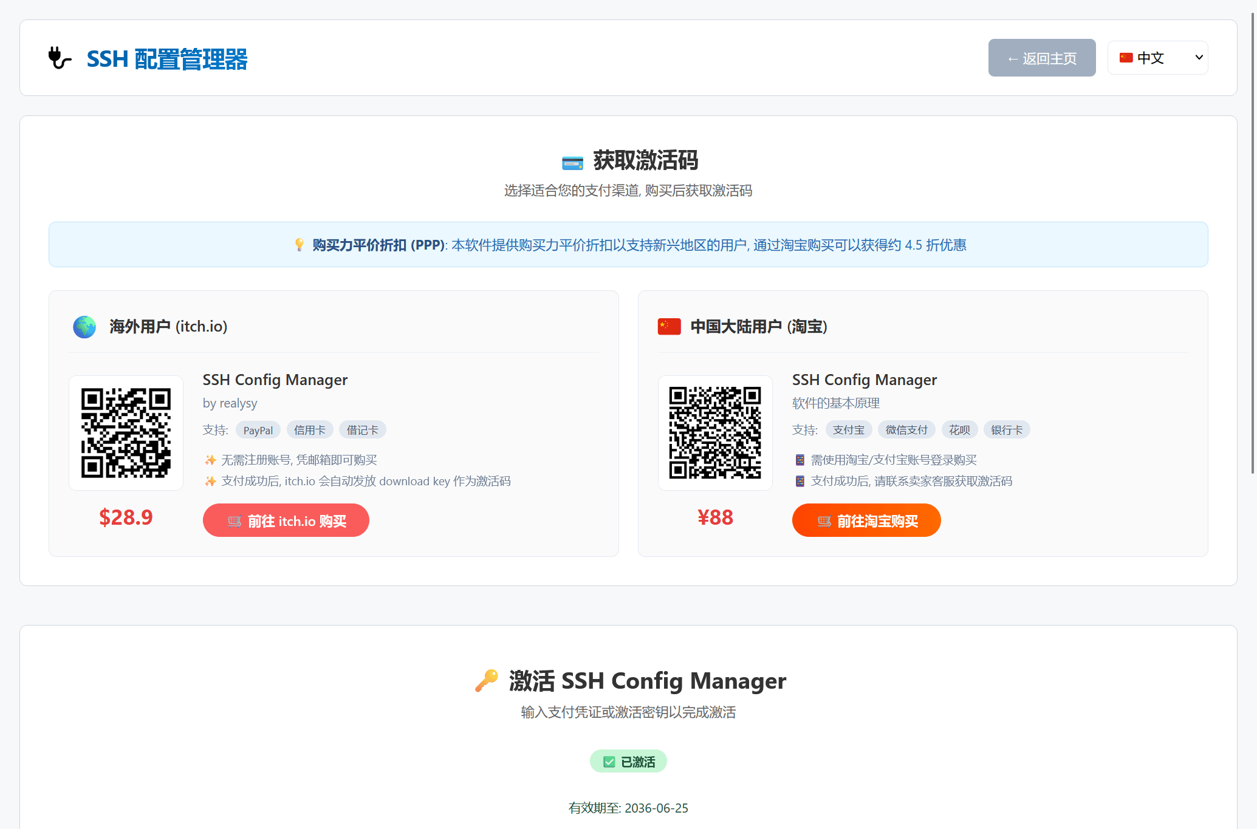Screen dimensions: 1257x829
Task: Open the 中文 language dropdown
Action: click(1157, 58)
